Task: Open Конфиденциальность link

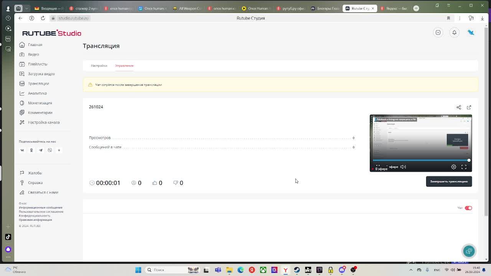Action: (35, 216)
